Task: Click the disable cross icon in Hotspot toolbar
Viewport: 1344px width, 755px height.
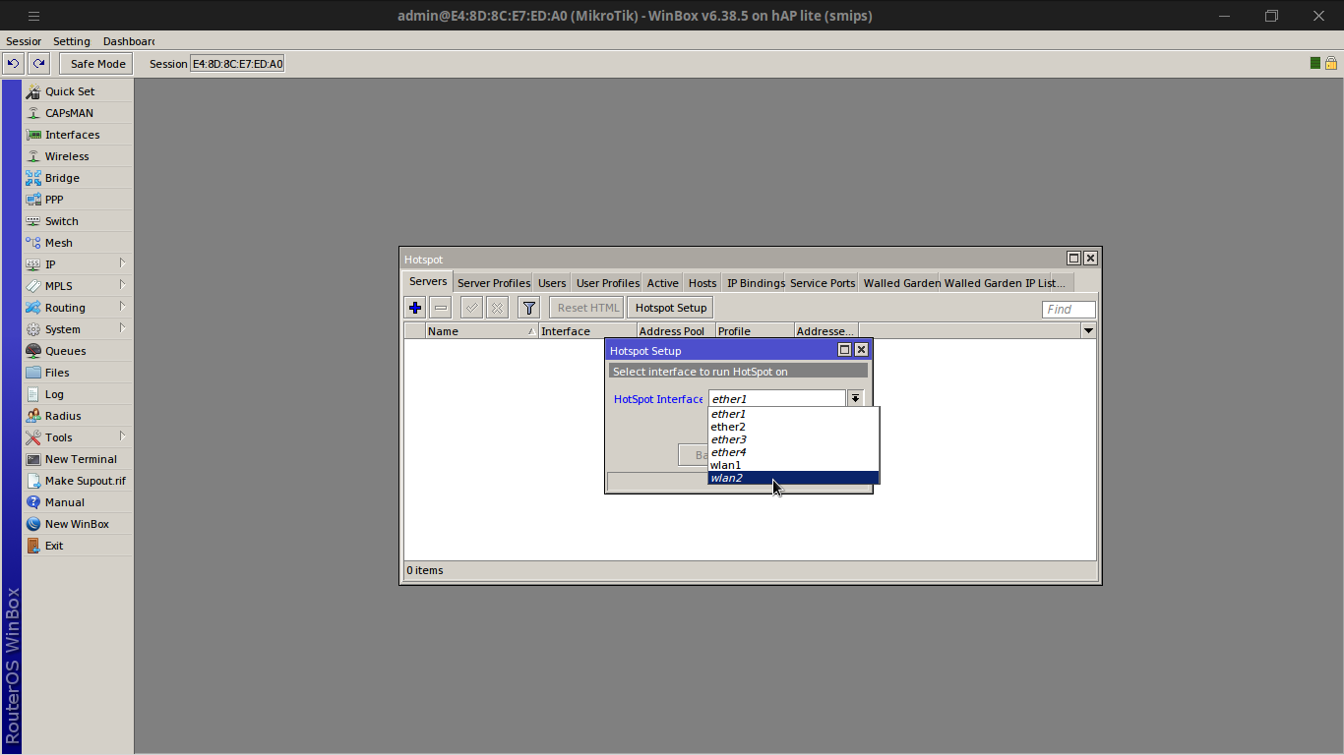Action: pos(498,308)
